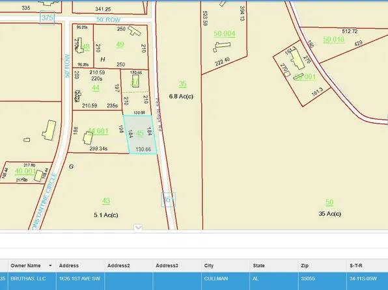The image size is (388, 290).
Task: Select parcel 49 label
Action: [x=120, y=44]
